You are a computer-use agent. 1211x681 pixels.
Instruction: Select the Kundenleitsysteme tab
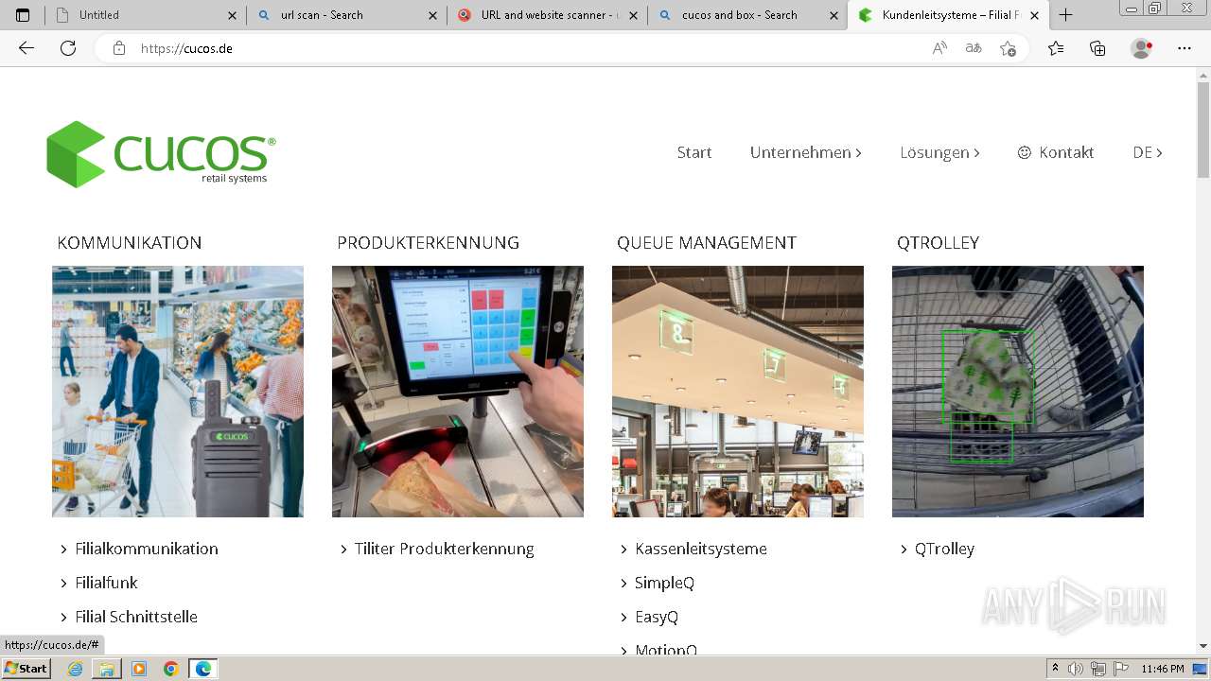(949, 15)
